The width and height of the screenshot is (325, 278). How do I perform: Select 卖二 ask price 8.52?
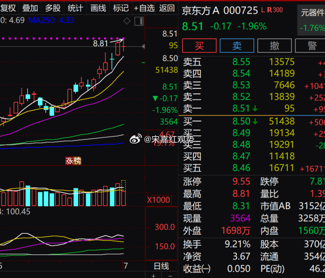pos(241,97)
